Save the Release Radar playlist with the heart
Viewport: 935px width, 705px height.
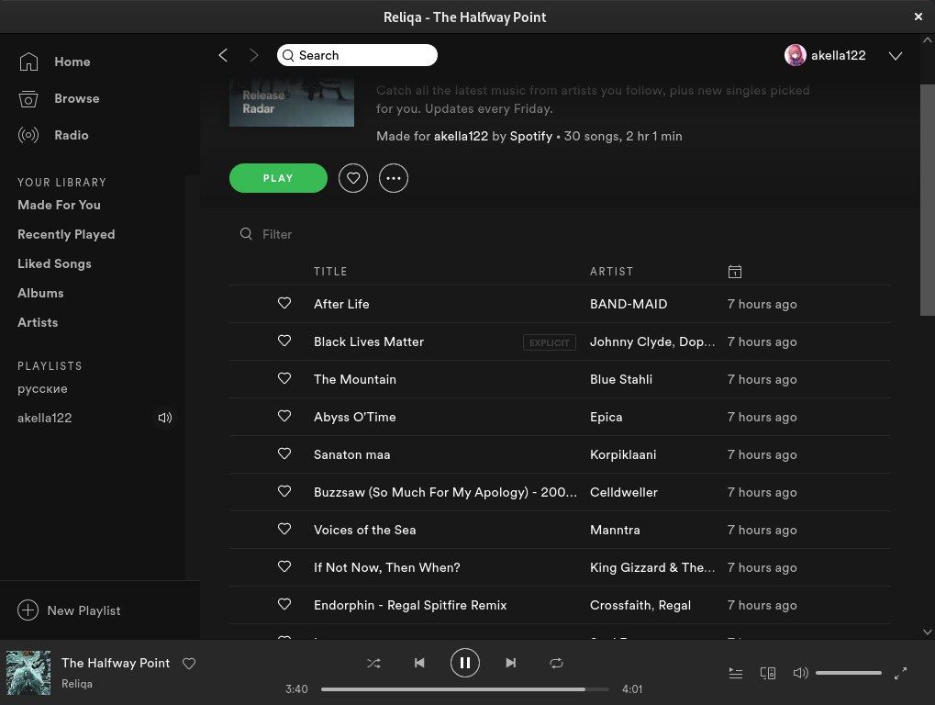click(353, 178)
